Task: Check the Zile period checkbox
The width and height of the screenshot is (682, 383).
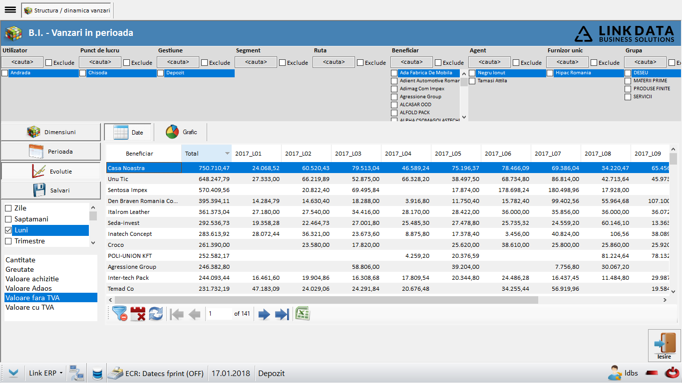Action: (8, 208)
